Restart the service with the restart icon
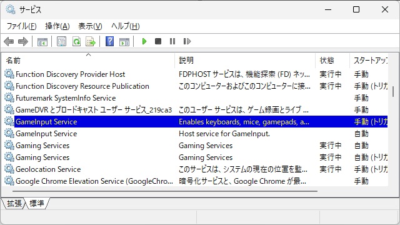 coord(187,41)
